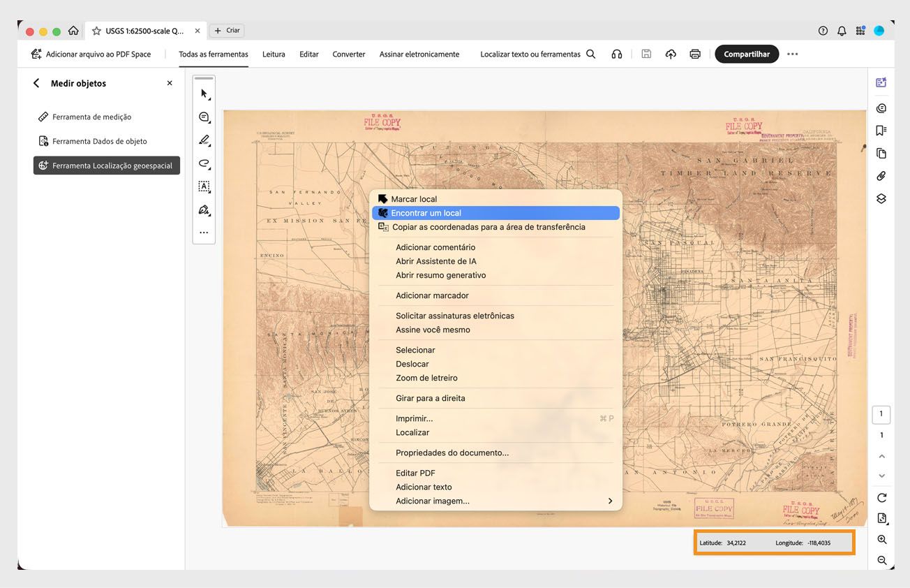Star the USGS document tab
Viewport: 910px width, 588px height.
click(97, 31)
